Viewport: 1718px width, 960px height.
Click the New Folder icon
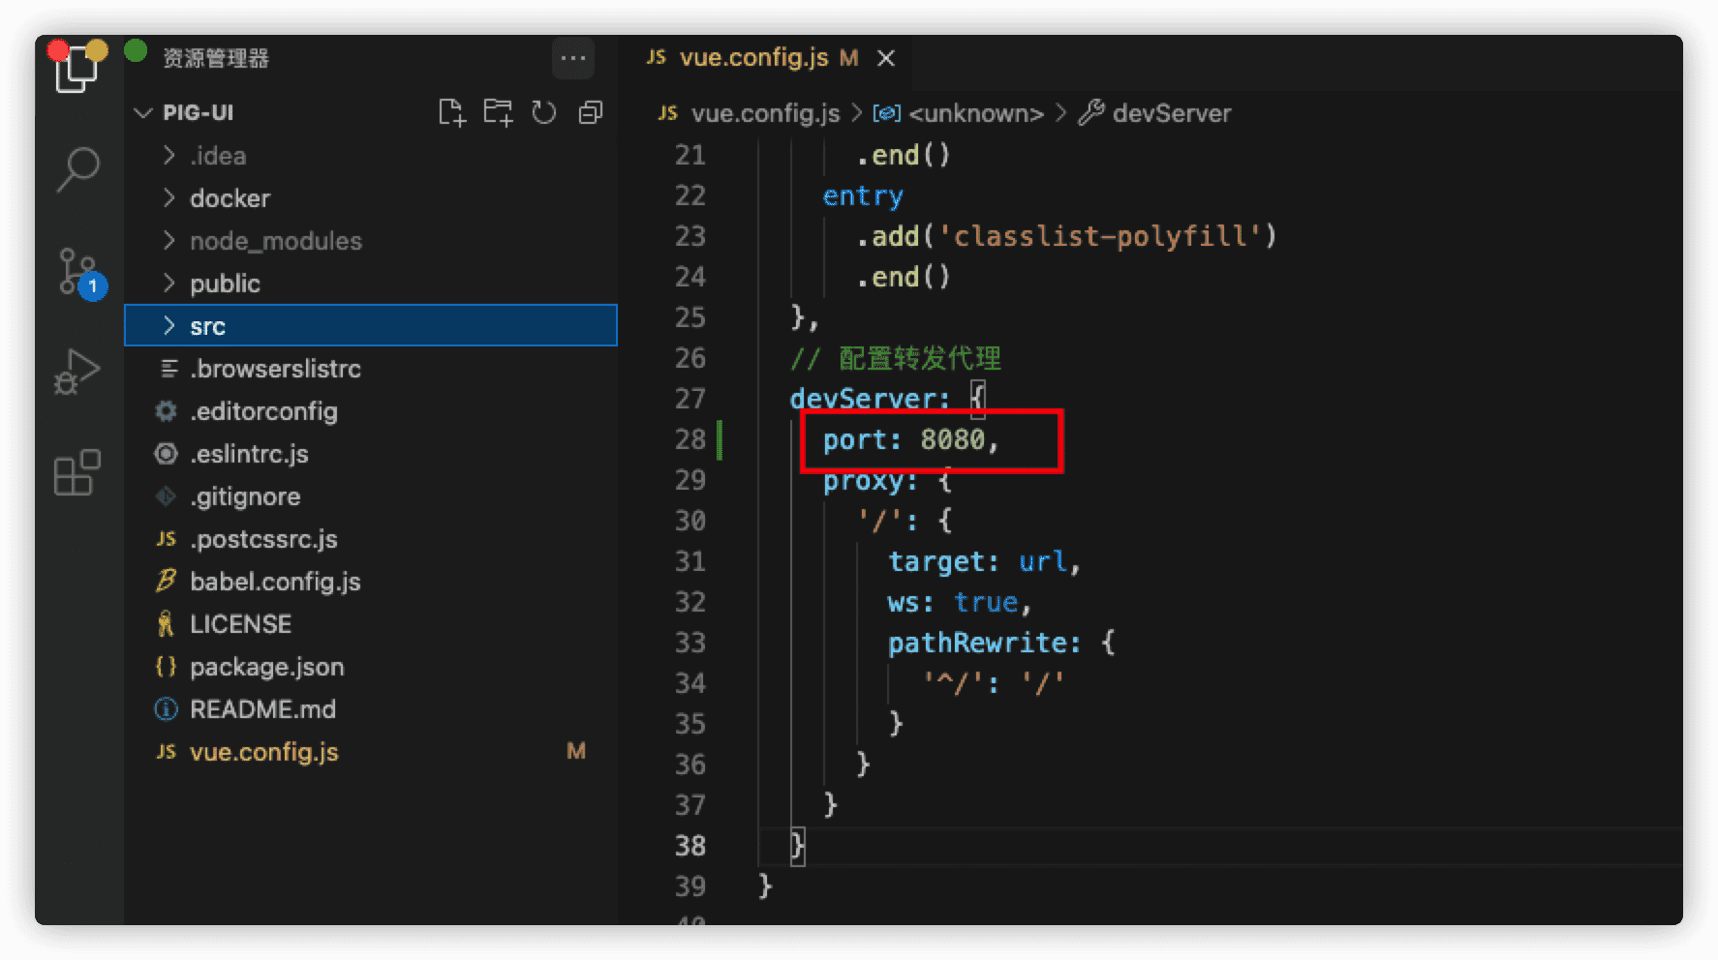[498, 113]
